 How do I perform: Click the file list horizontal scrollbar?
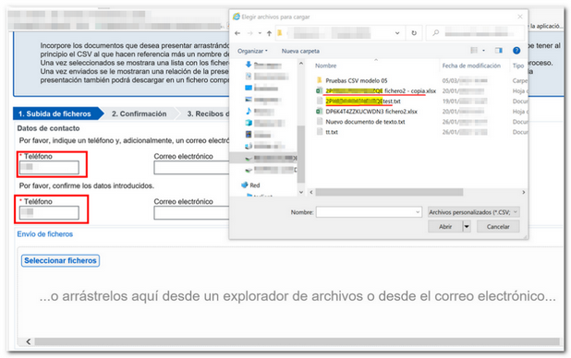[389, 192]
